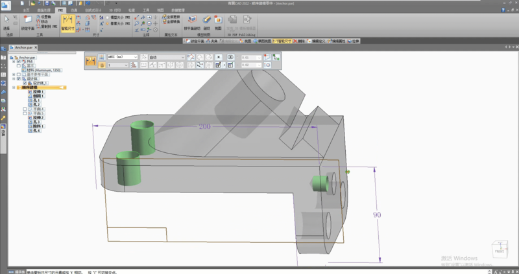
Task: Toggle the PMI checkbox in the tree
Action: [x=18, y=61]
